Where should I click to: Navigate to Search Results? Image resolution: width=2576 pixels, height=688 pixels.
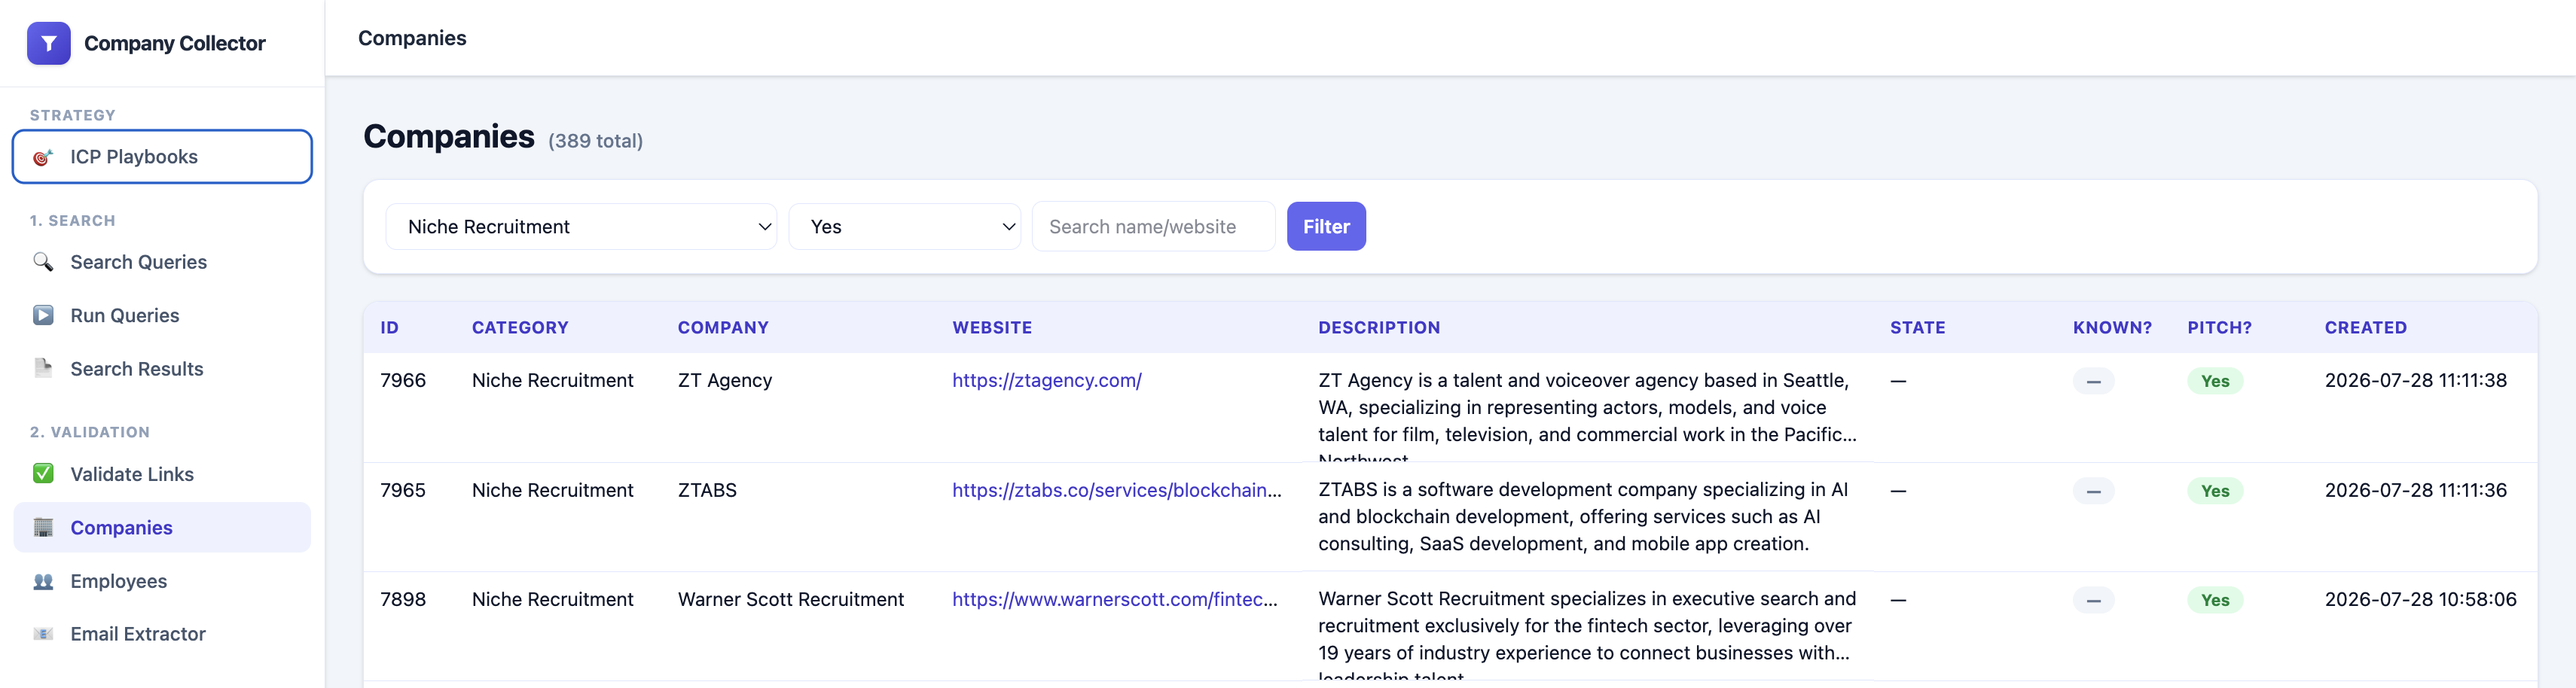tap(162, 368)
